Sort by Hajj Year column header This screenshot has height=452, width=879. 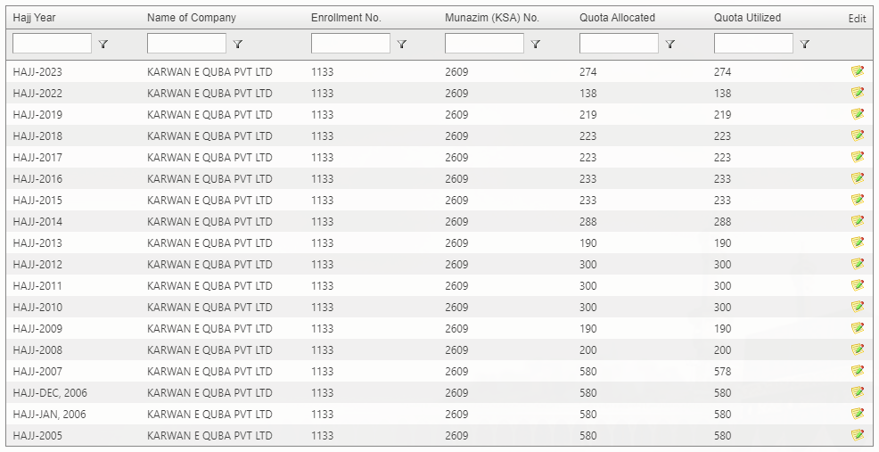pyautogui.click(x=35, y=18)
